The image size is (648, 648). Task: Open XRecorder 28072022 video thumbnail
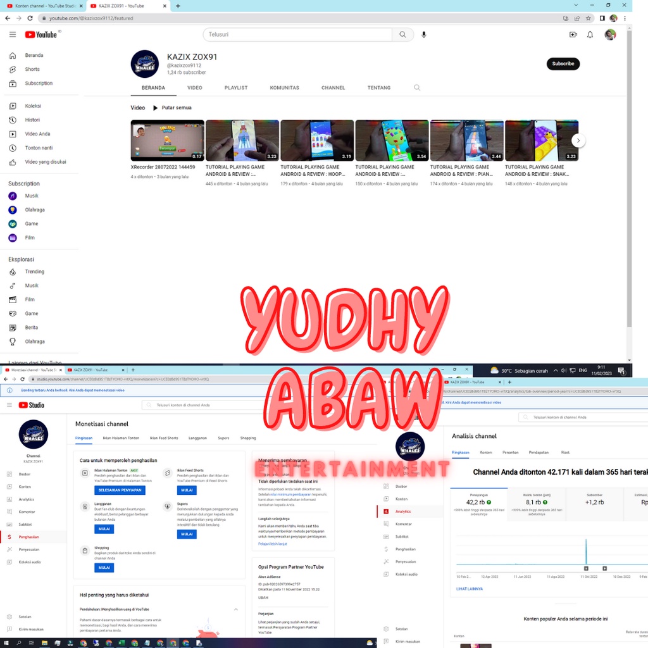[x=167, y=140]
